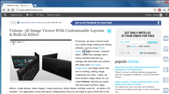Click the site info icon in address bar
Screen dimensions: 169x94
click(17, 10)
